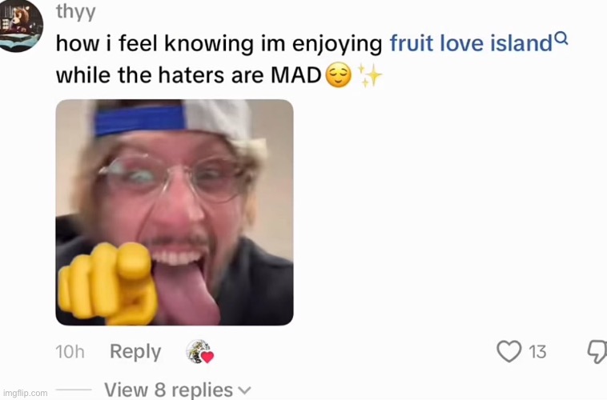
Task: Click the yellow pointing hand emoji sticker
Action: click(x=108, y=283)
